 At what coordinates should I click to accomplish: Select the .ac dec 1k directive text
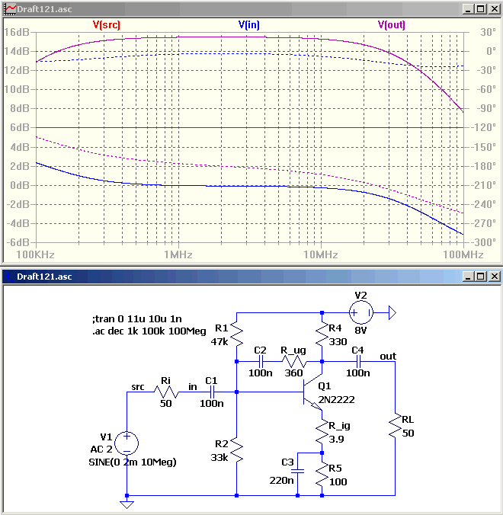(x=149, y=331)
